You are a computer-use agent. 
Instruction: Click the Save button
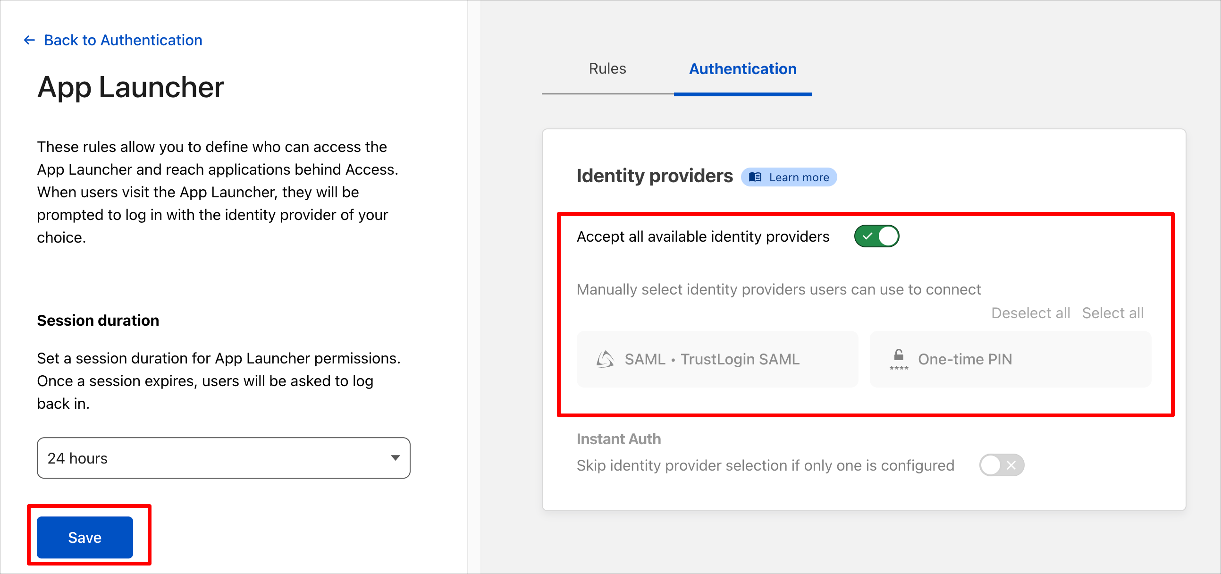click(85, 538)
